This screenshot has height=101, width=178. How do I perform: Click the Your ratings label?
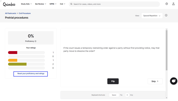pos(31,48)
